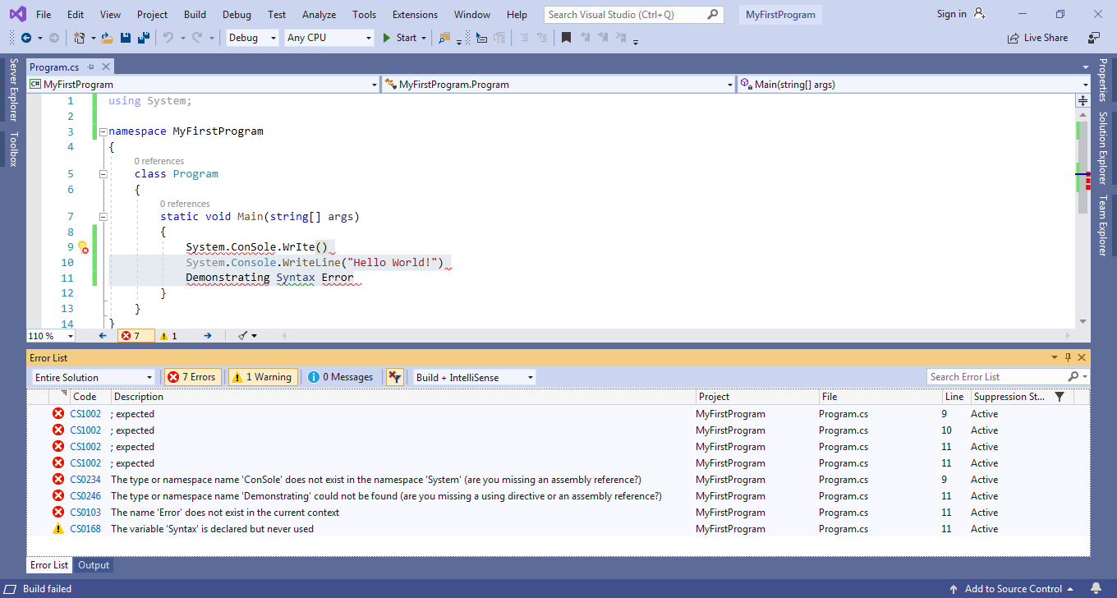1117x598 pixels.
Task: Collapse the namespace MyFirstProgram code block
Action: (x=103, y=131)
